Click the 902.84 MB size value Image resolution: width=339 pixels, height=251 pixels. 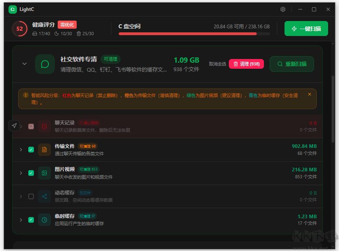click(x=304, y=146)
